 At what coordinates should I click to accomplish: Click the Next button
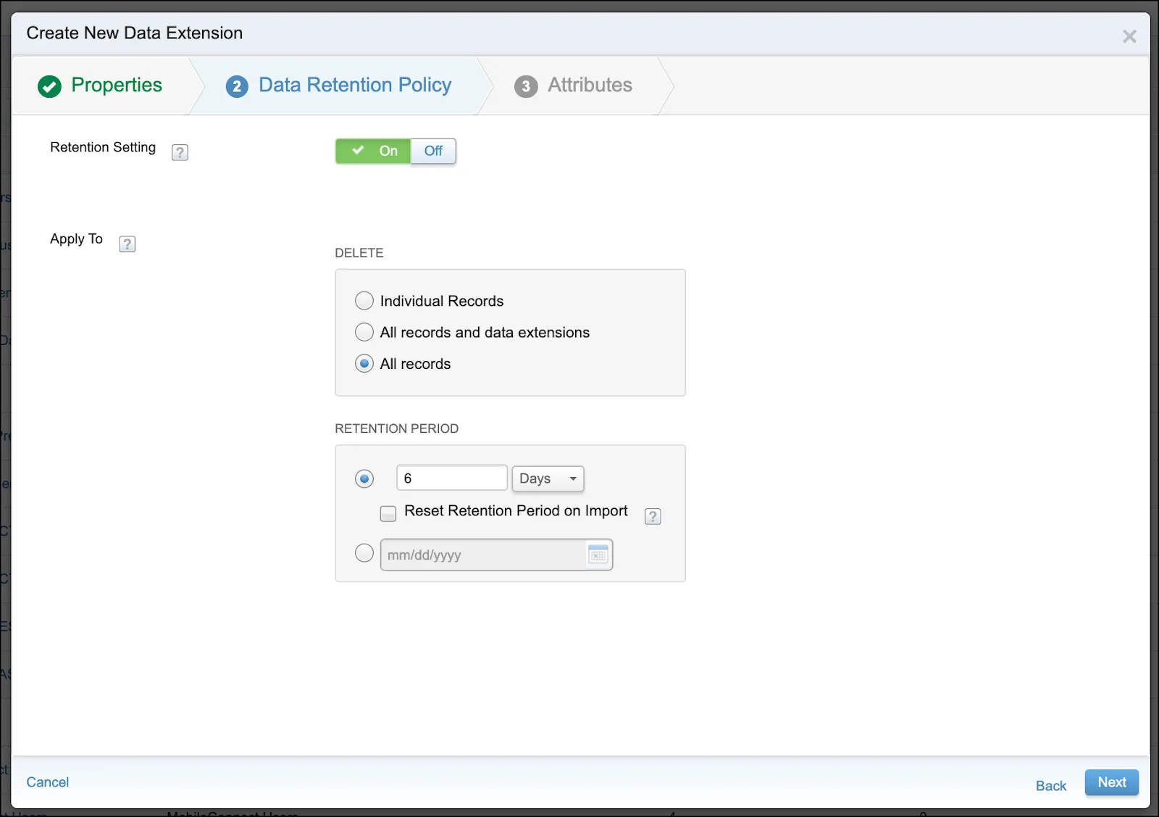click(1111, 782)
